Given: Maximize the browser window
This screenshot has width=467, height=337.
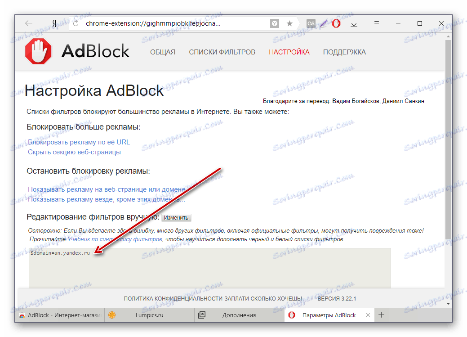Looking at the screenshot, I should pyautogui.click(x=420, y=23).
